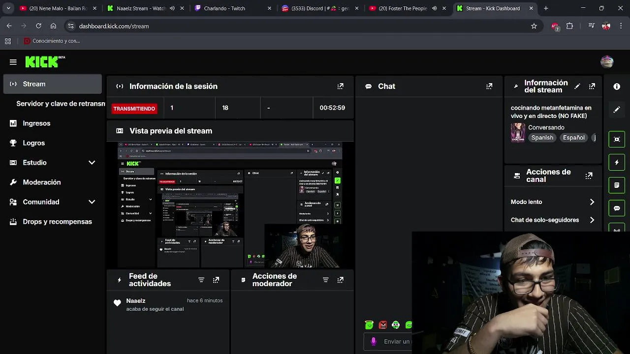Screen dimensions: 630x354
Task: Open the apps grid in the bookmarks bar
Action: pos(8,41)
